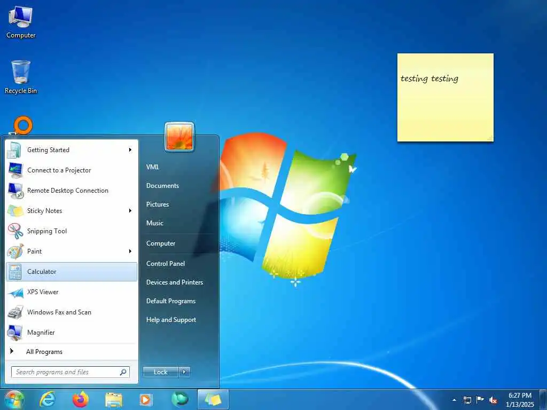
Task: Open Windows Explorer folder taskbar icon
Action: tap(114, 400)
